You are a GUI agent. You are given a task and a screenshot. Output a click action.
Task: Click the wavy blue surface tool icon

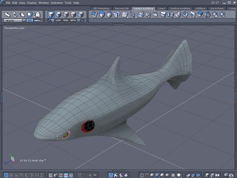(141, 15)
